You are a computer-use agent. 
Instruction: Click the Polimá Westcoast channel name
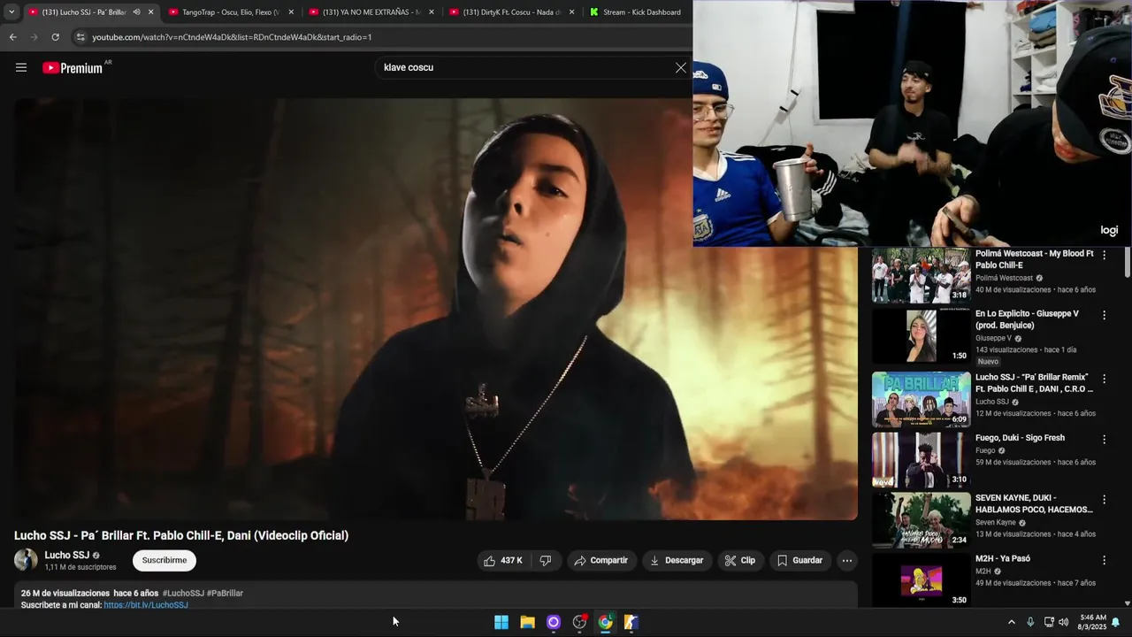coord(1004,278)
